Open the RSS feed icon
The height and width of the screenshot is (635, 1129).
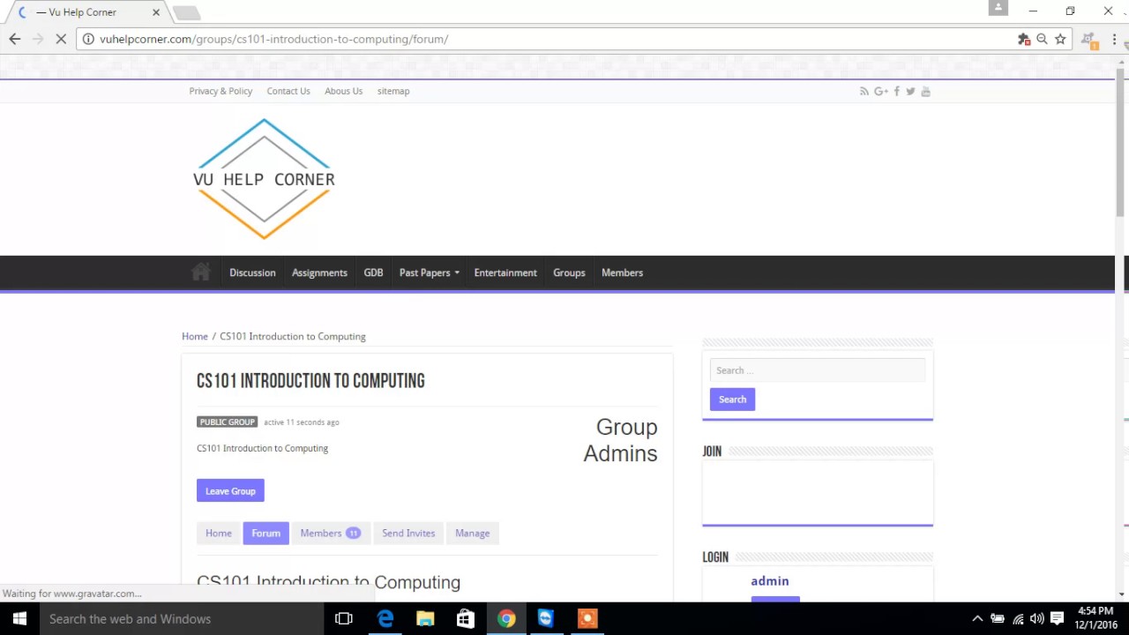pyautogui.click(x=864, y=91)
